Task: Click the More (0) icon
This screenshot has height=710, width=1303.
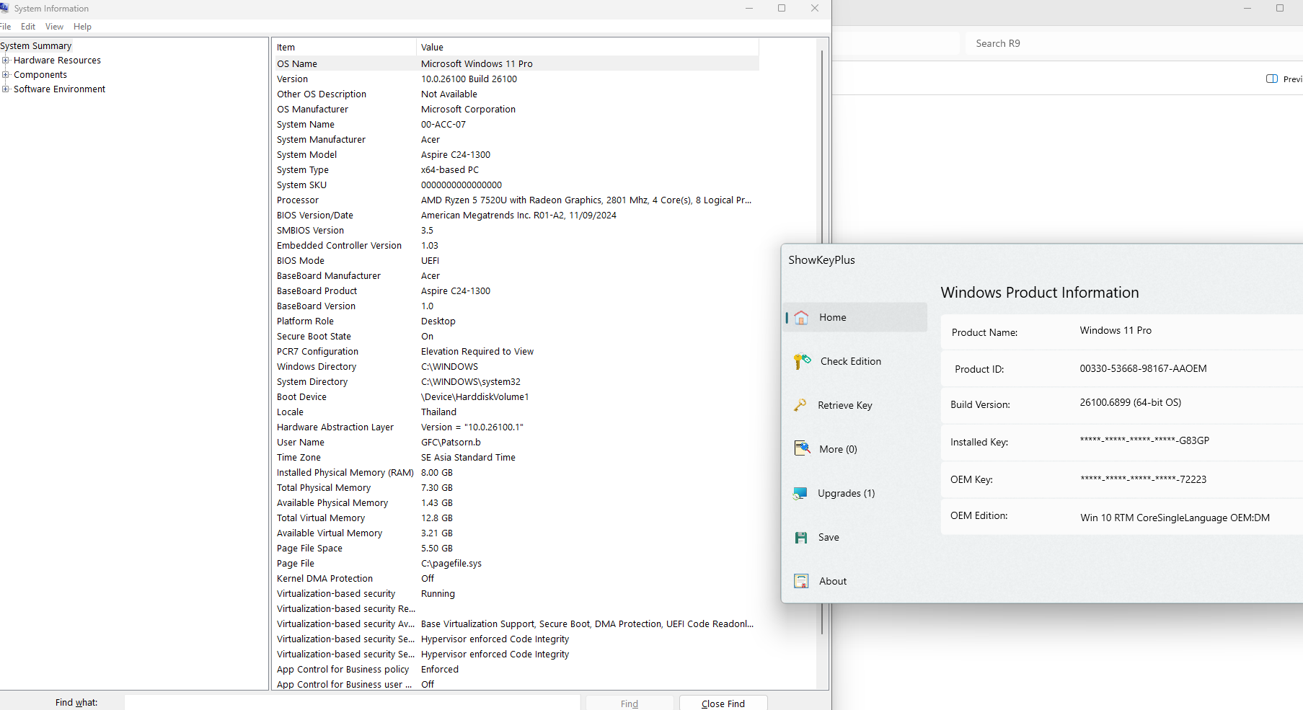Action: pos(802,449)
